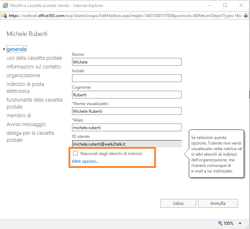Click the Alias input field

[127, 127]
